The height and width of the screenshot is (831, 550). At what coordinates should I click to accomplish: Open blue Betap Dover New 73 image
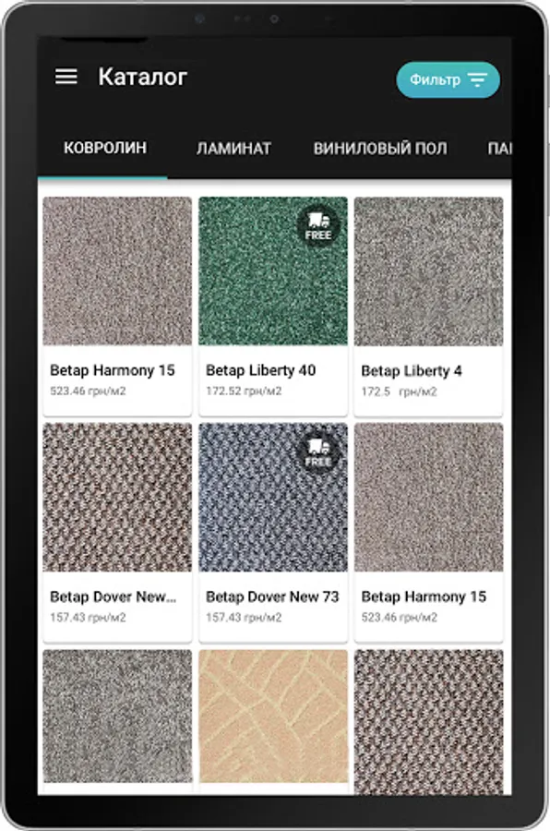point(273,497)
